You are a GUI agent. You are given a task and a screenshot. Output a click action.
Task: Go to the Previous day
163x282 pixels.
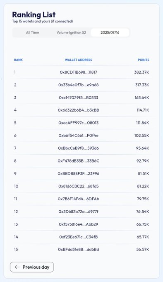(32, 267)
